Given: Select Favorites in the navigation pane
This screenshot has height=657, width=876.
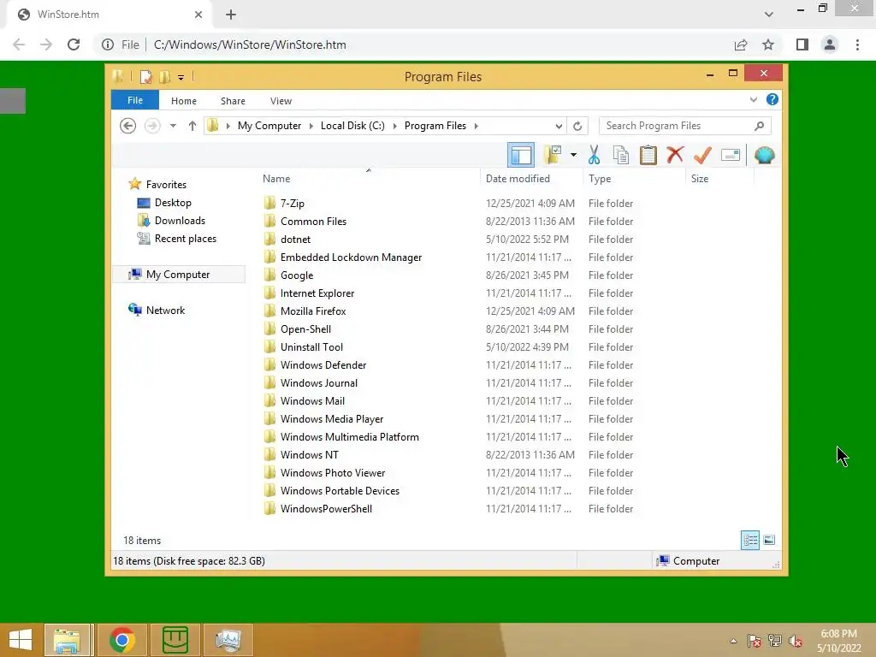Looking at the screenshot, I should [x=166, y=185].
